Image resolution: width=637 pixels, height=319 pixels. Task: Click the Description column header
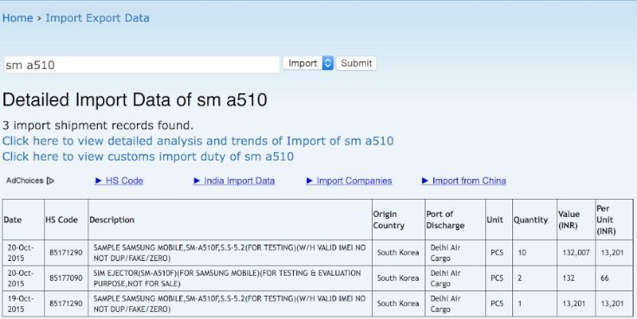point(230,220)
